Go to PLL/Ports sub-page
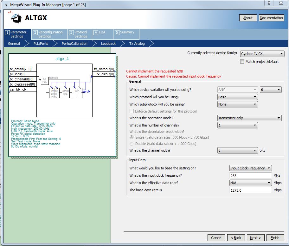Viewport: 289px width, 246px height. click(41, 44)
